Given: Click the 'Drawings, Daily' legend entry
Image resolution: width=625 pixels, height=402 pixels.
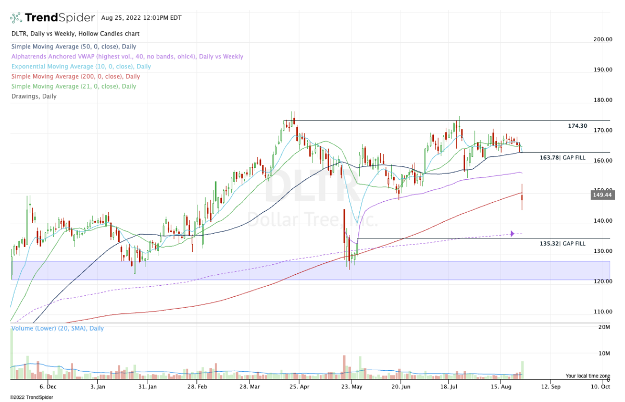Looking at the screenshot, I should (33, 96).
